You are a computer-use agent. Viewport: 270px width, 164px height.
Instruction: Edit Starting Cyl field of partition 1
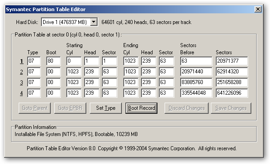point(74,61)
